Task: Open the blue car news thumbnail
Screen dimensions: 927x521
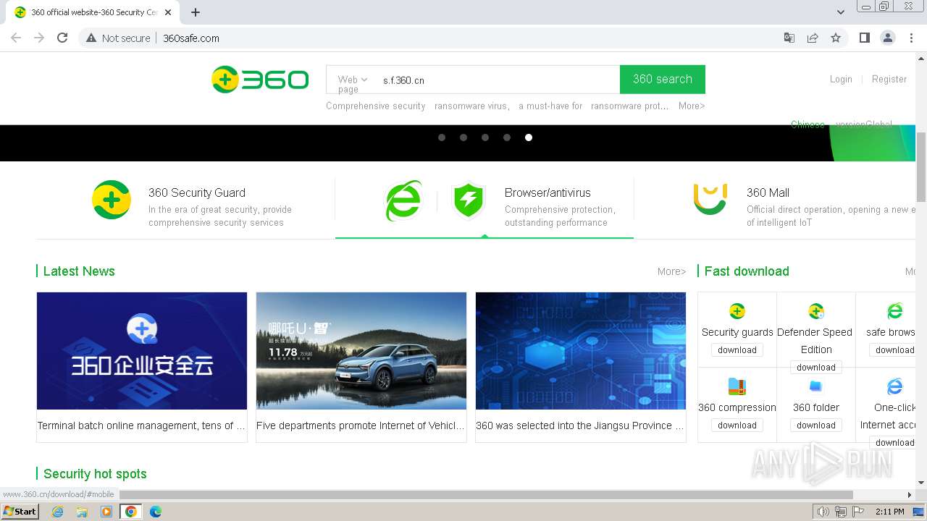Action: pos(361,351)
